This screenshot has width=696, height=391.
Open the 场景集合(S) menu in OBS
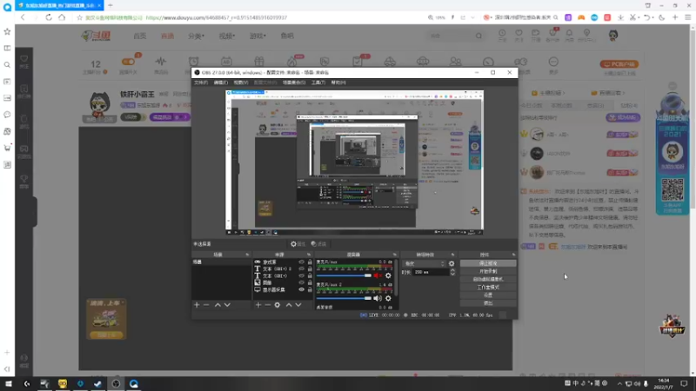[x=294, y=83]
